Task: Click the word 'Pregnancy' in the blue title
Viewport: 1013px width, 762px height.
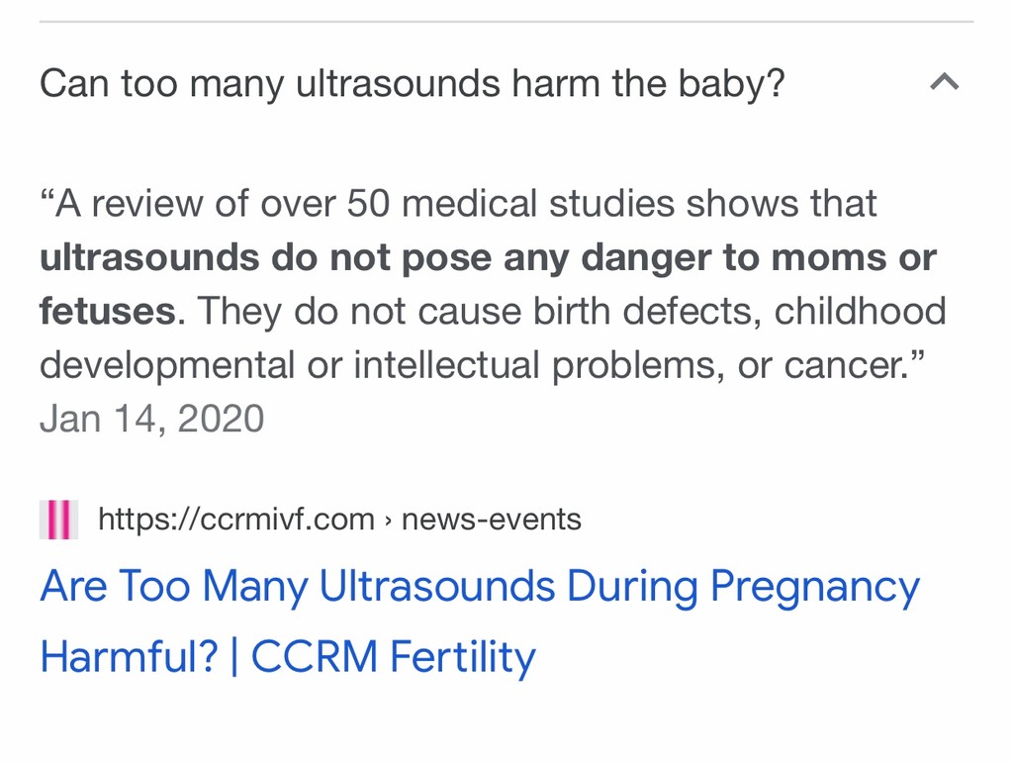Action: click(x=815, y=588)
